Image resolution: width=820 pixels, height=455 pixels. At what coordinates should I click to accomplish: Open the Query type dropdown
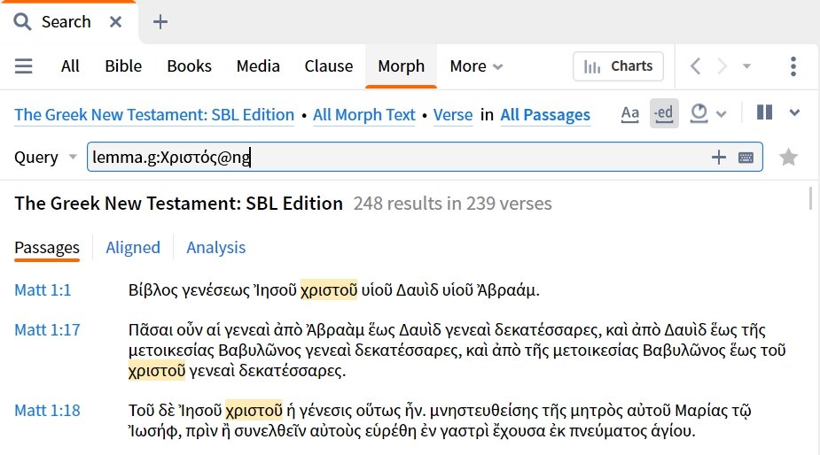pyautogui.click(x=45, y=158)
